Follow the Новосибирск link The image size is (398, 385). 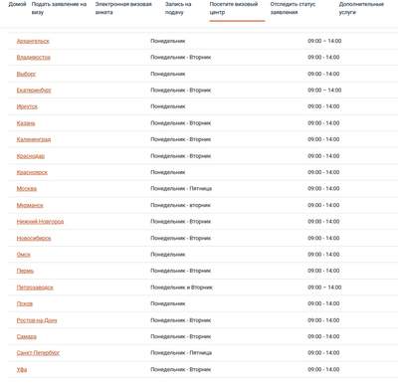tap(34, 238)
